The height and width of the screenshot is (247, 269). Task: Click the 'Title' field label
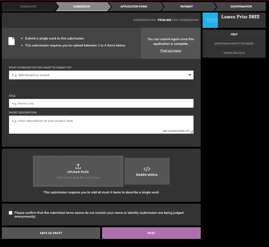[12, 96]
